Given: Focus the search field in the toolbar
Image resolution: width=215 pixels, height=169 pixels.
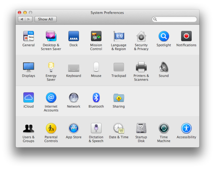Looking at the screenshot, I should pyautogui.click(x=174, y=19).
